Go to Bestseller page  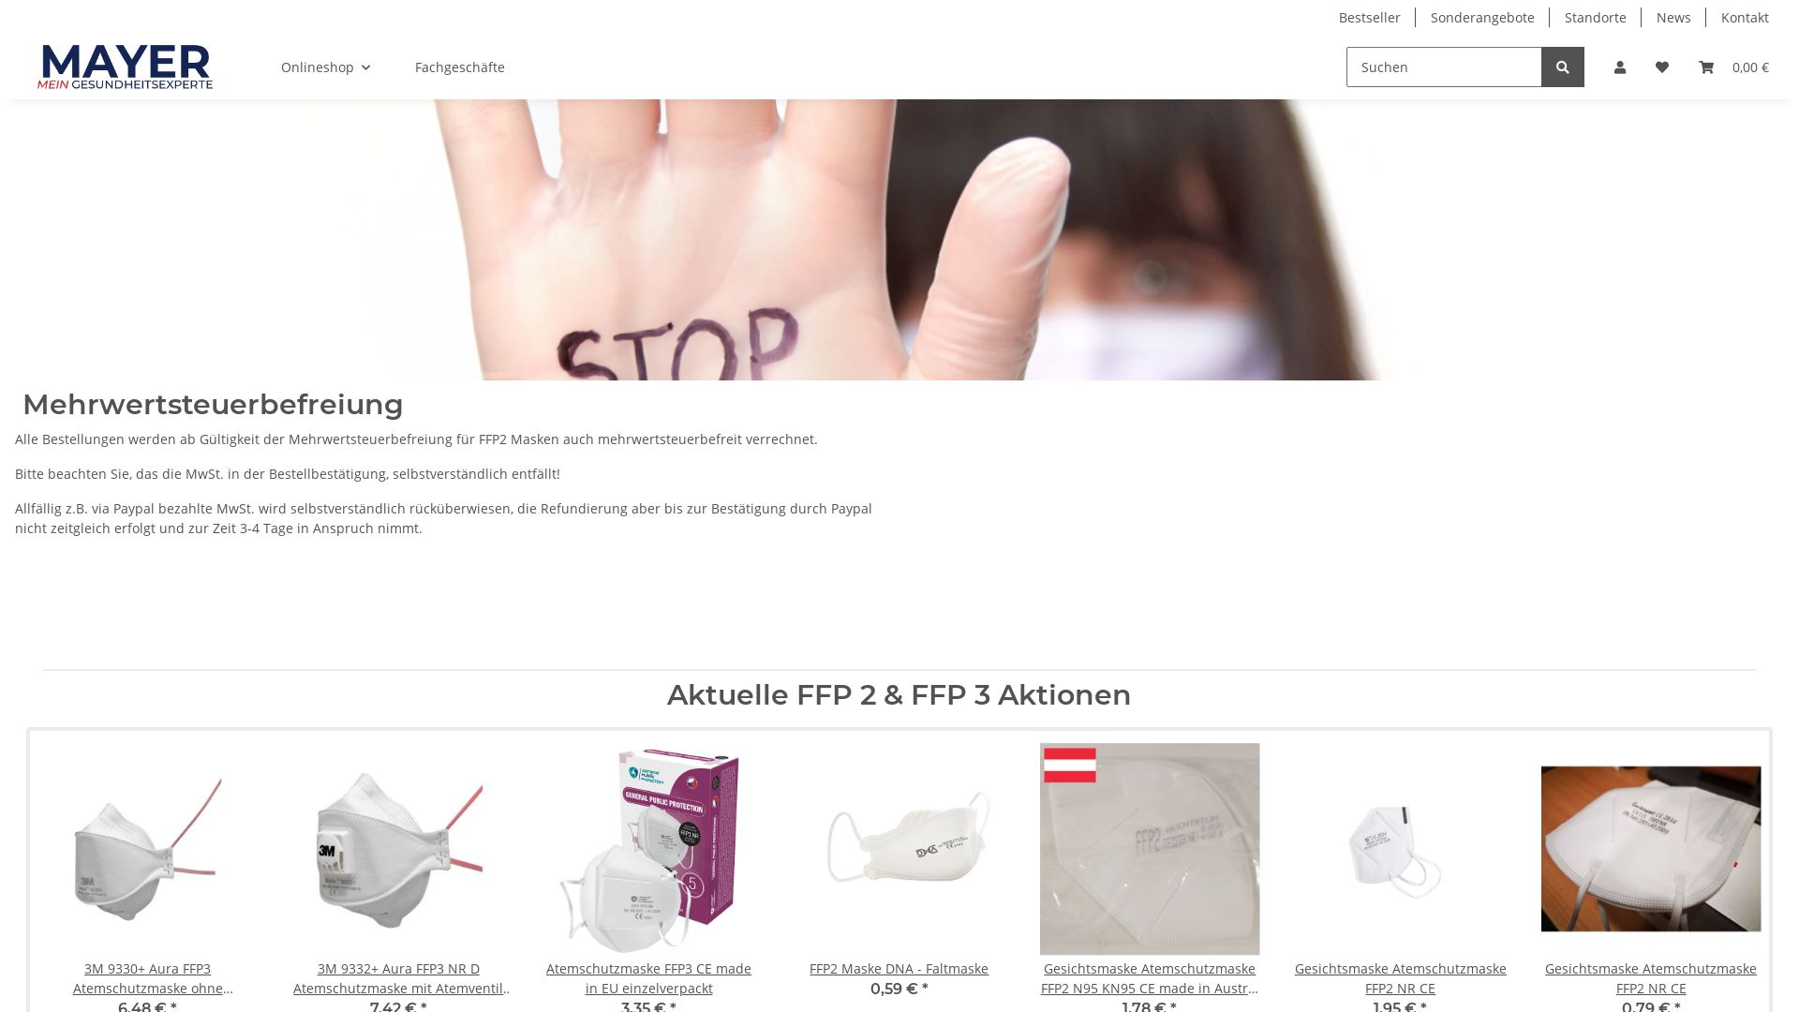(1369, 18)
